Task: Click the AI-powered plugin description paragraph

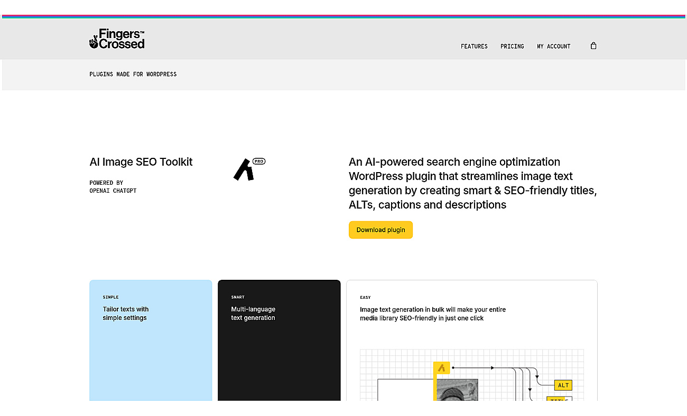Action: pyautogui.click(x=473, y=183)
